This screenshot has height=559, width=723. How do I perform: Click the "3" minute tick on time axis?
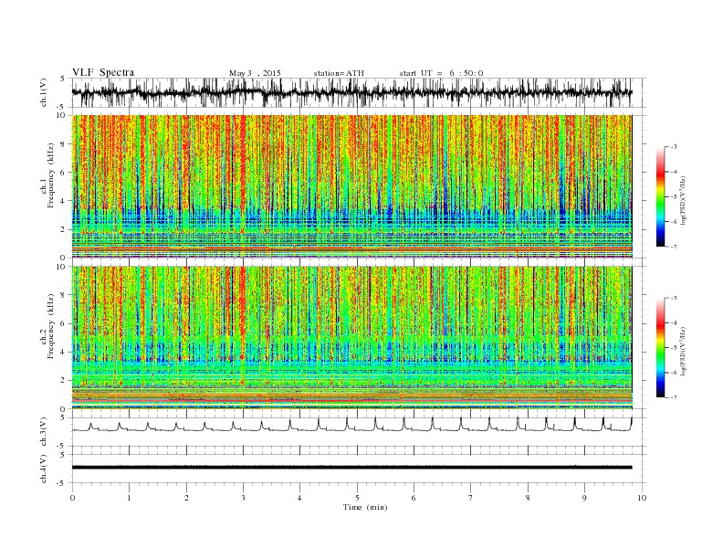tap(243, 498)
